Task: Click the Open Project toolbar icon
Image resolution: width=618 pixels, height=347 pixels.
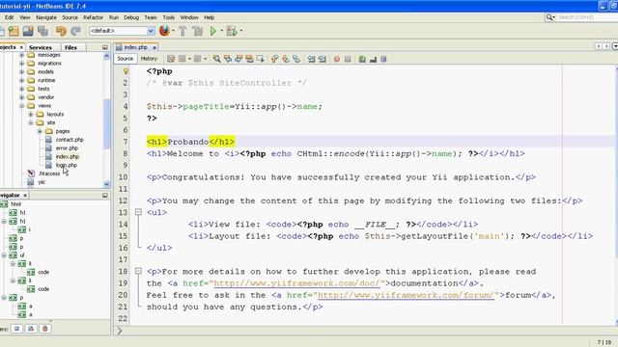Action: [28, 31]
